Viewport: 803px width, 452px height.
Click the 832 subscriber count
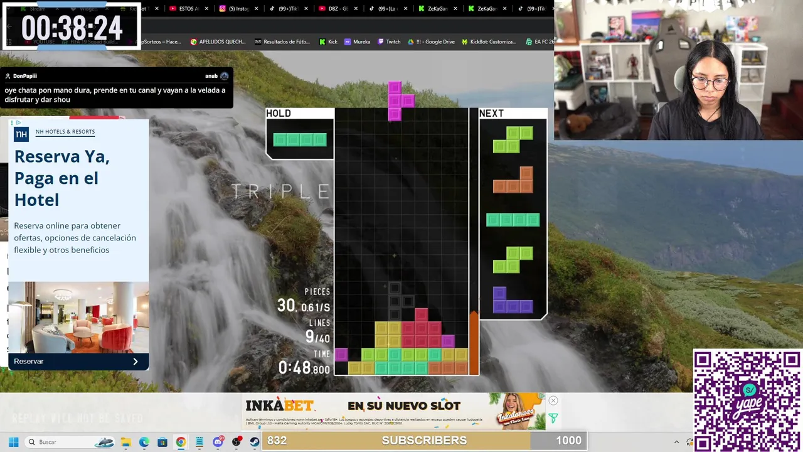(x=277, y=441)
